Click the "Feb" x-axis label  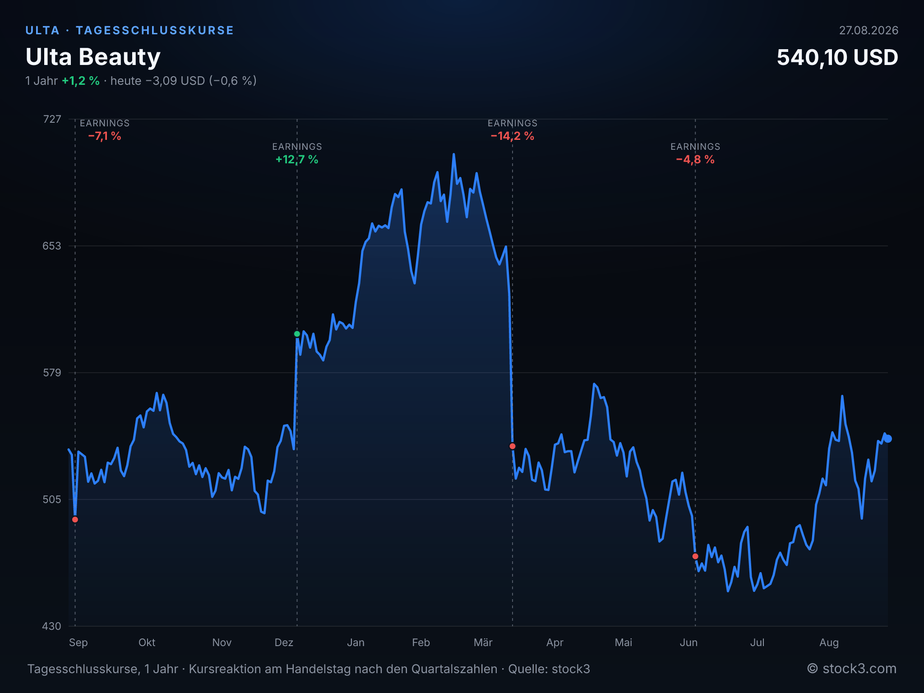coord(421,642)
